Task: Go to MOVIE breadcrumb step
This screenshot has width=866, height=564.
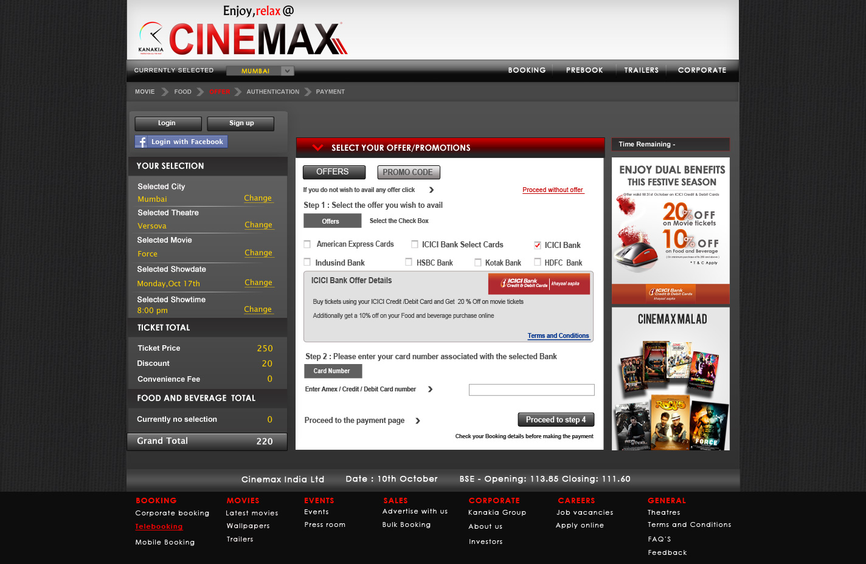Action: point(145,92)
